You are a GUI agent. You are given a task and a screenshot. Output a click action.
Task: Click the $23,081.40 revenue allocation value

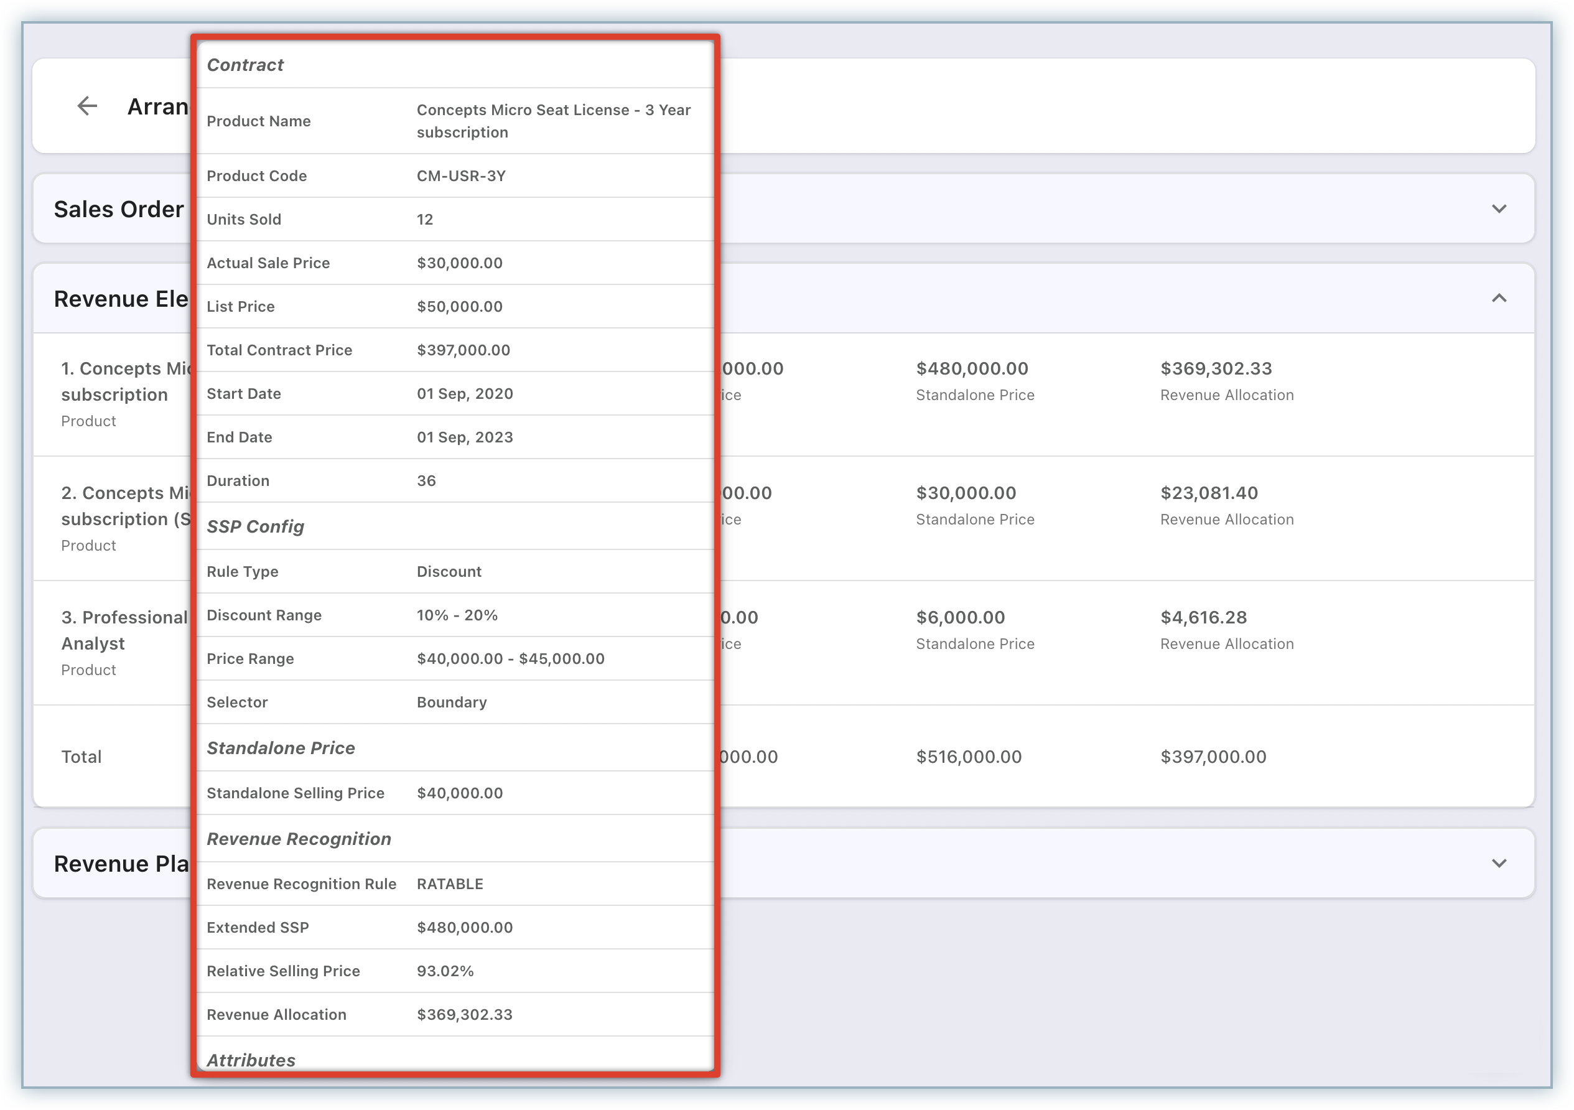(1209, 493)
